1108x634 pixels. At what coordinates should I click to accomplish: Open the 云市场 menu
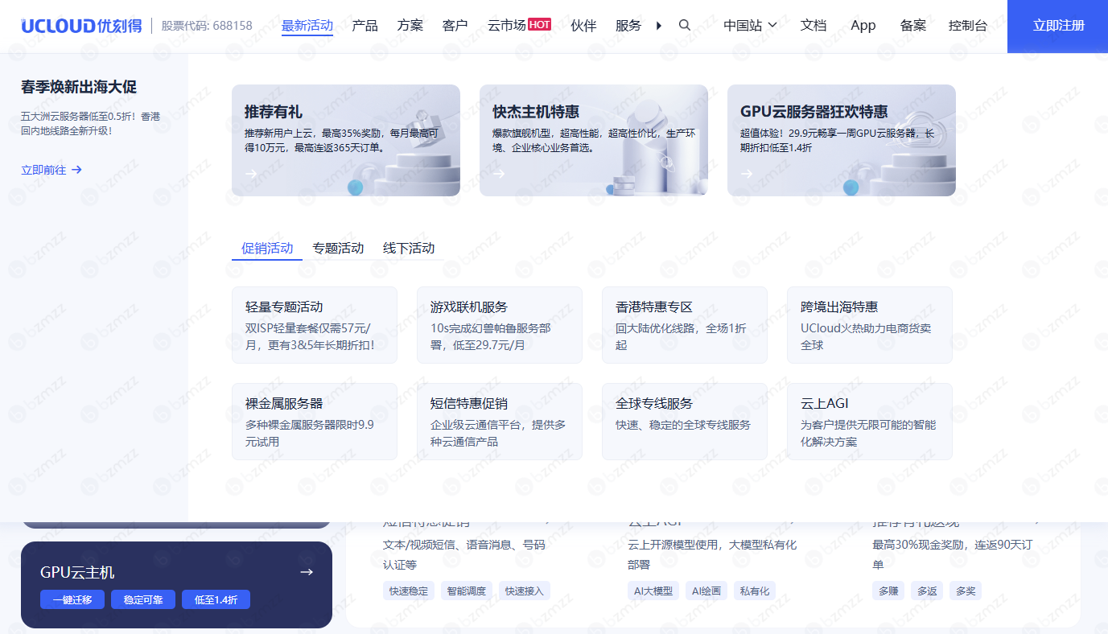506,26
